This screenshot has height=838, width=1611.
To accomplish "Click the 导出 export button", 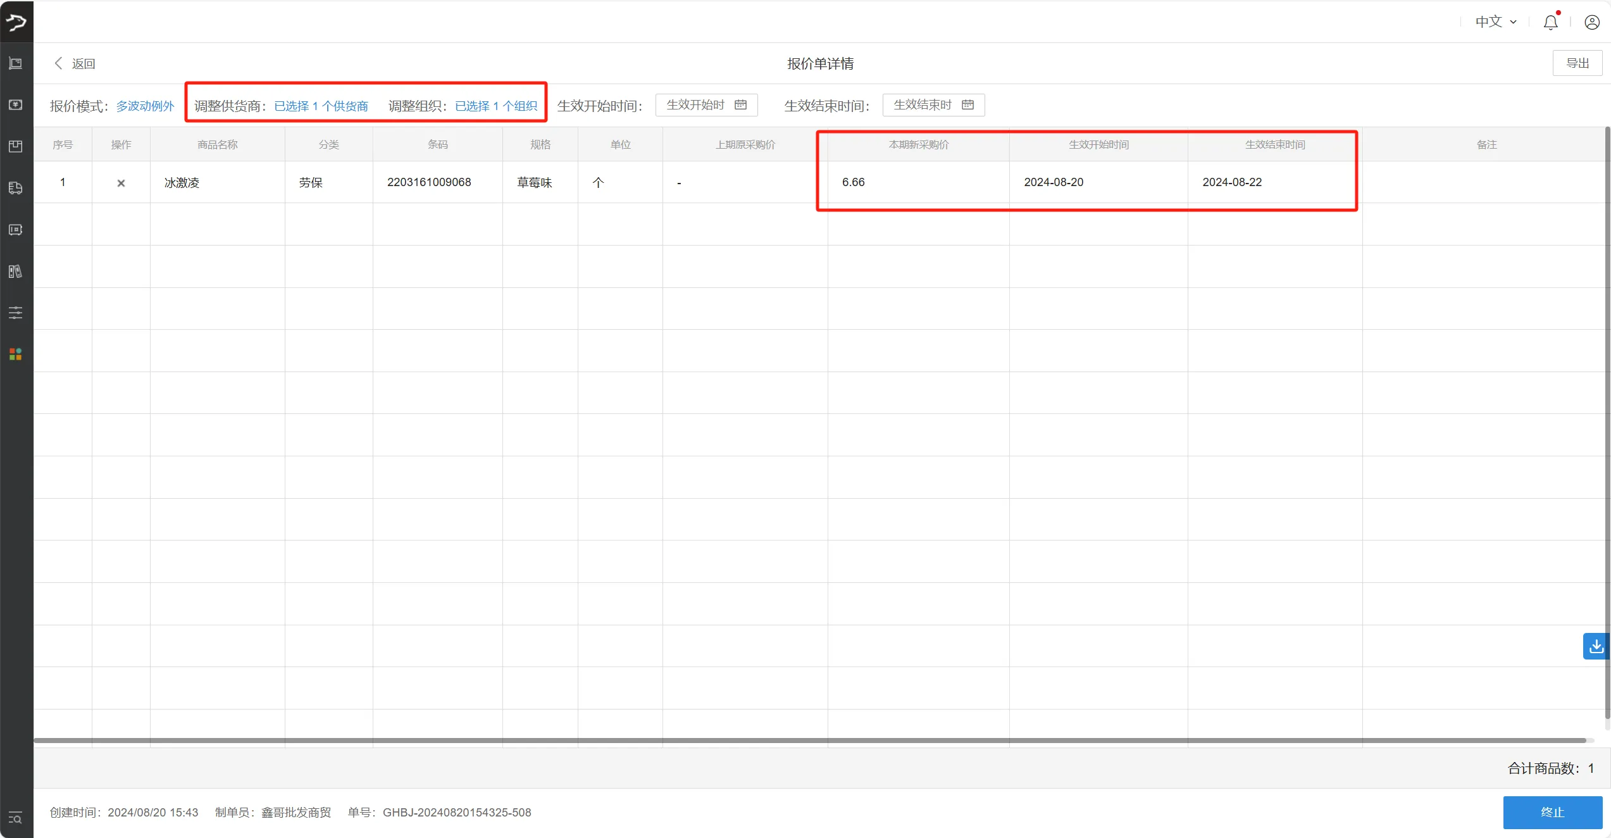I will tap(1577, 63).
